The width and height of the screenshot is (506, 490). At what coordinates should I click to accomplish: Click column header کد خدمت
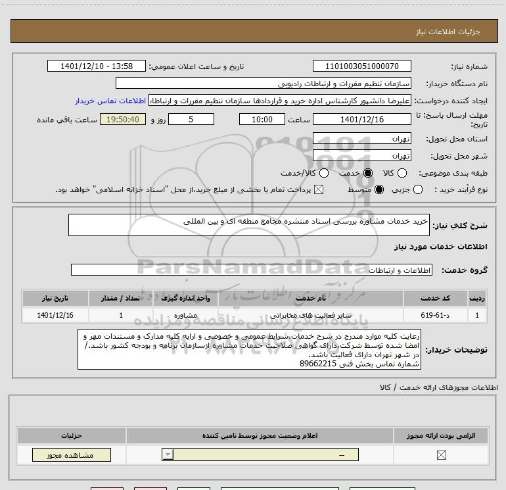[435, 298]
